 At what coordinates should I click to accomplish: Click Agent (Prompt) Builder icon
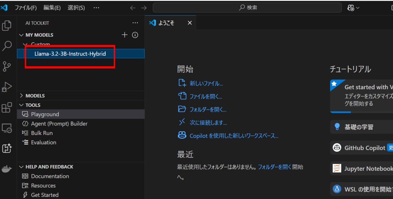(x=25, y=124)
